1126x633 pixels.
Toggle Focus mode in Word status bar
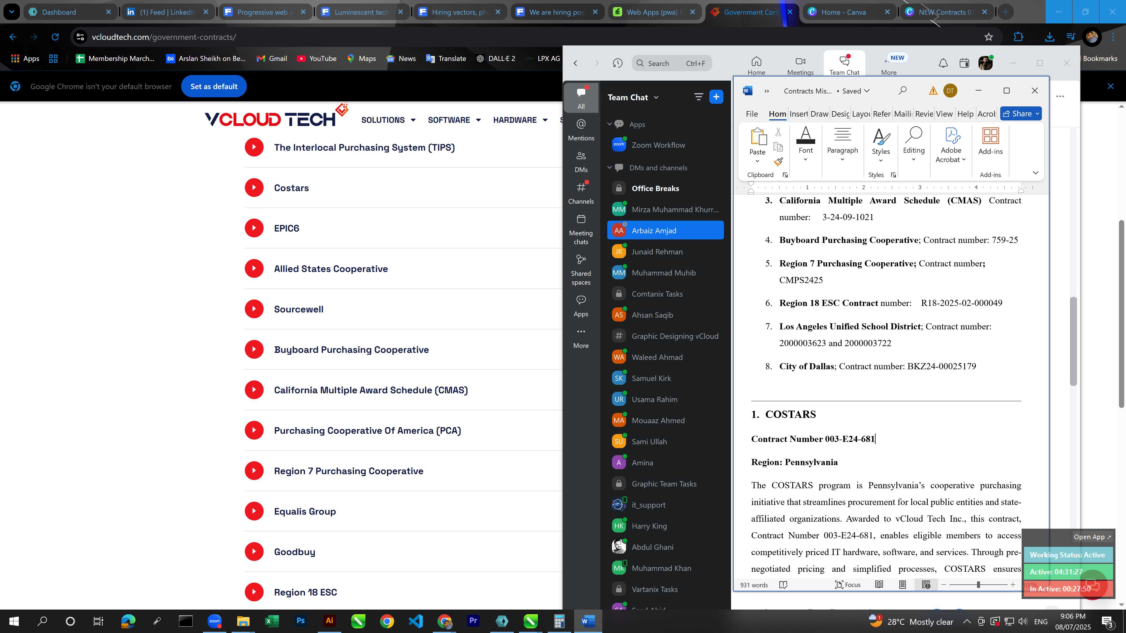pyautogui.click(x=847, y=585)
